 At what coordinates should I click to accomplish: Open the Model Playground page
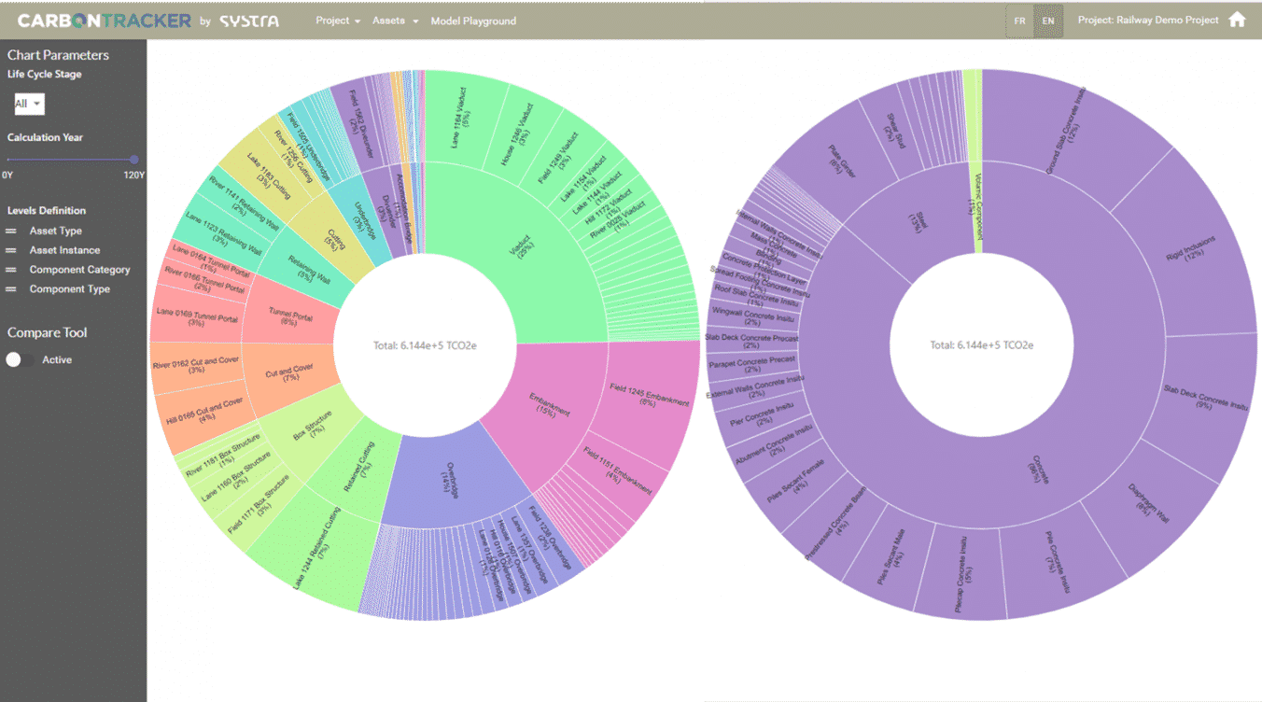(473, 21)
